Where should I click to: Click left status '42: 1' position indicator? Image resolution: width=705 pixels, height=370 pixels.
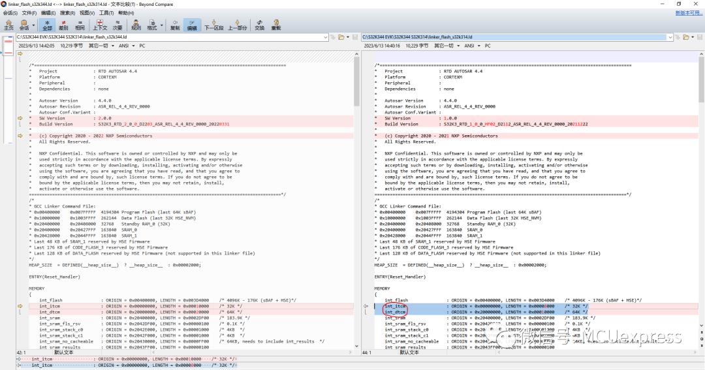pyautogui.click(x=22, y=352)
